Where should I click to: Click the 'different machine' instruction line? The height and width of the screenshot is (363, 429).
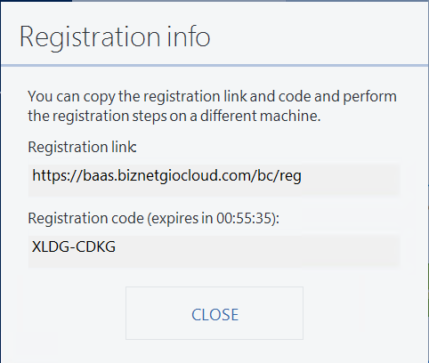tap(174, 116)
